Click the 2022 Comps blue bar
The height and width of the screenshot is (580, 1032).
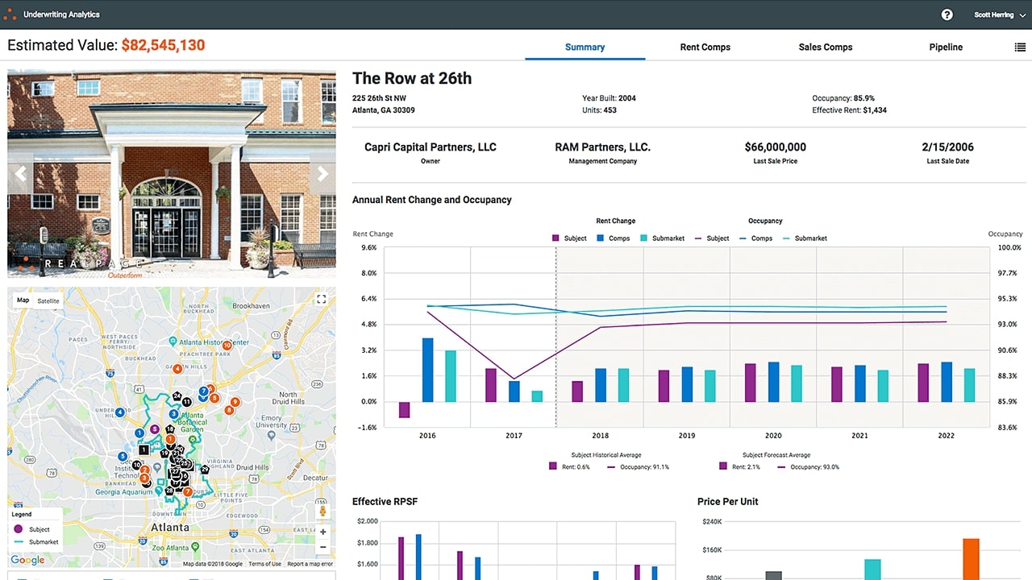pos(947,382)
